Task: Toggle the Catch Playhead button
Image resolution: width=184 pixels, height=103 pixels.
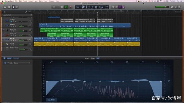Action: click(x=30, y=12)
